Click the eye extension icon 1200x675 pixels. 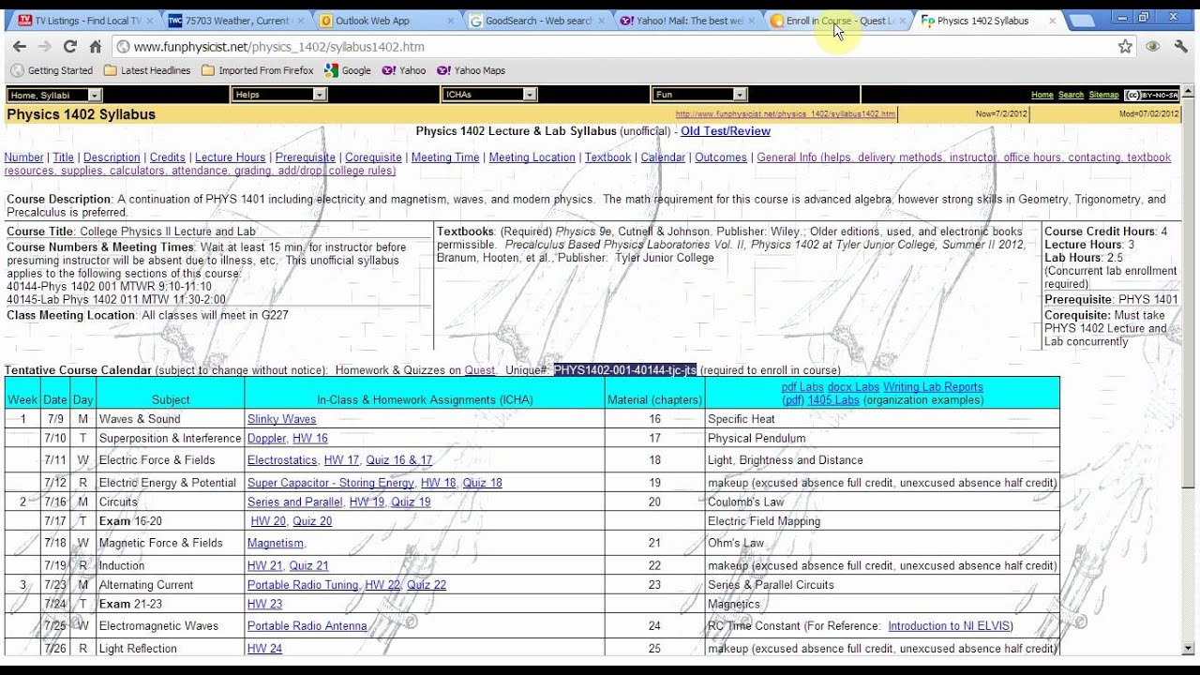coord(1153,46)
